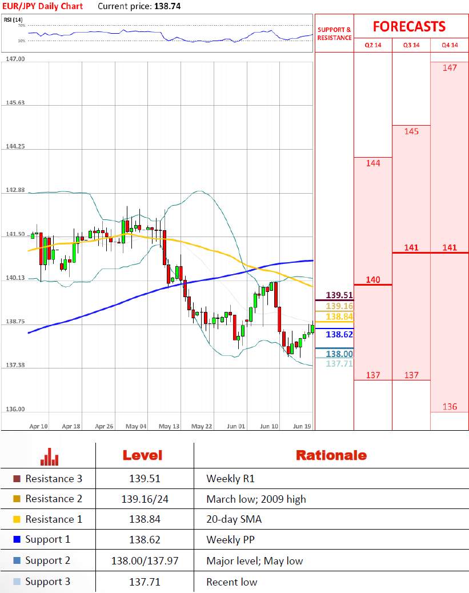Click the 137.38 price axis label

[15, 365]
